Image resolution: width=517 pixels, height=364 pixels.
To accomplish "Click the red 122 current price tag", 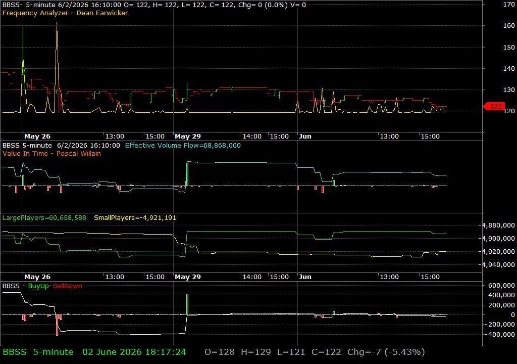I will (x=494, y=106).
